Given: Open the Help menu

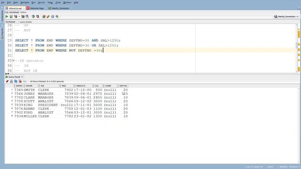Looking at the screenshot, I should point(76,2).
